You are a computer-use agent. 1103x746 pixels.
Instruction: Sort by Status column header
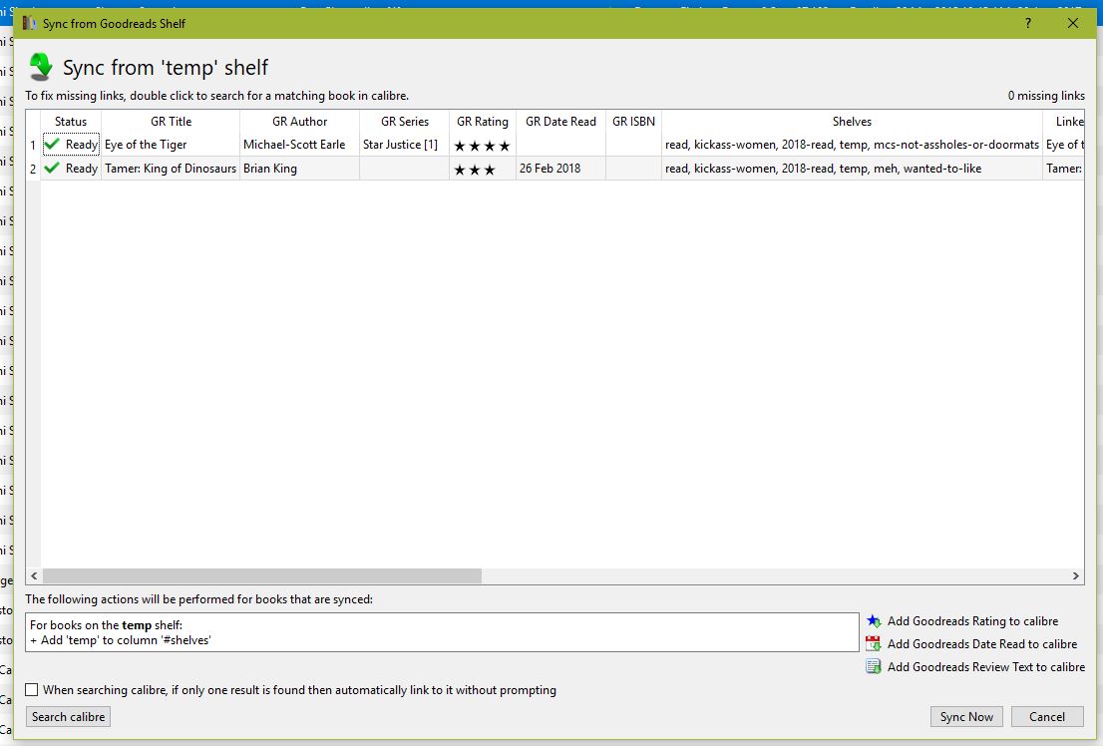pos(71,121)
